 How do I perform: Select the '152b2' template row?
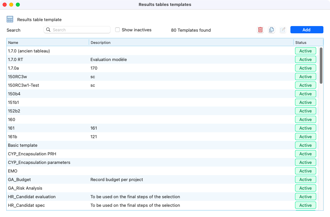click(x=162, y=111)
